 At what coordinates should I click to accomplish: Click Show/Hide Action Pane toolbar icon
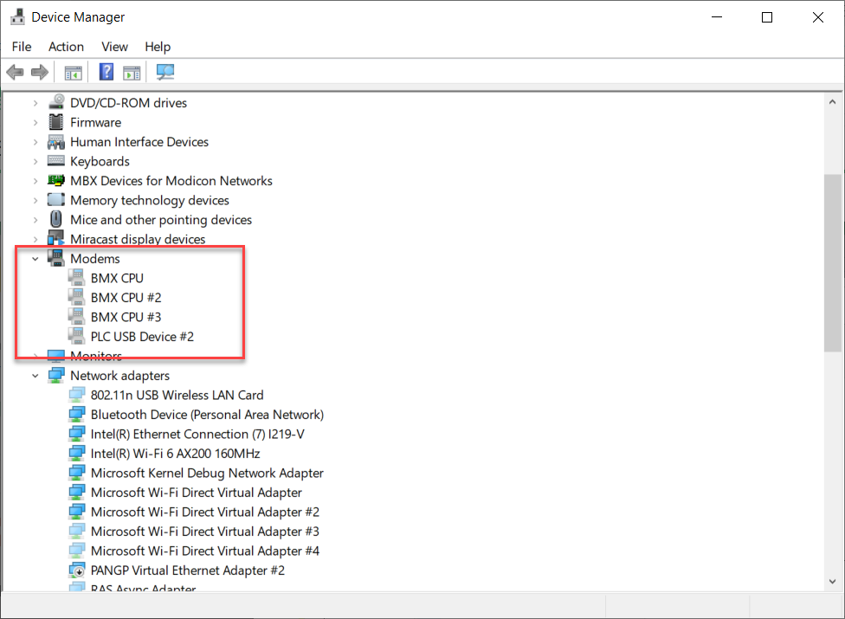132,72
